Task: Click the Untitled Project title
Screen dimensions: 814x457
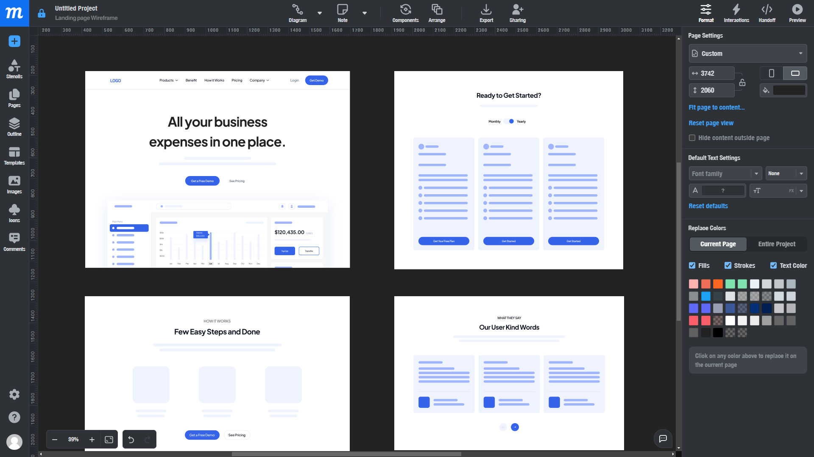Action: [x=76, y=8]
